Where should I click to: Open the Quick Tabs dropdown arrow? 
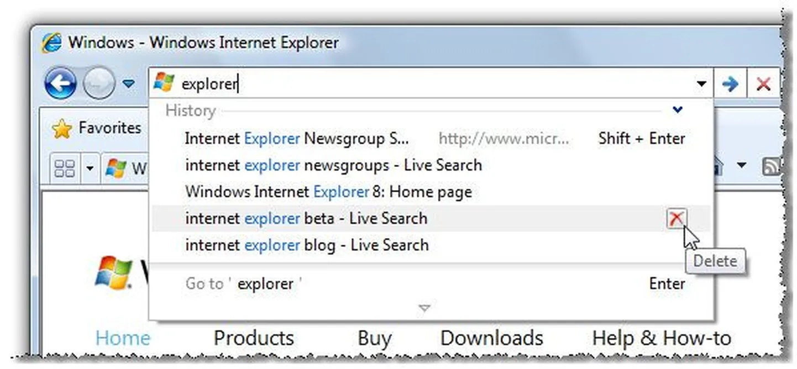coord(90,167)
